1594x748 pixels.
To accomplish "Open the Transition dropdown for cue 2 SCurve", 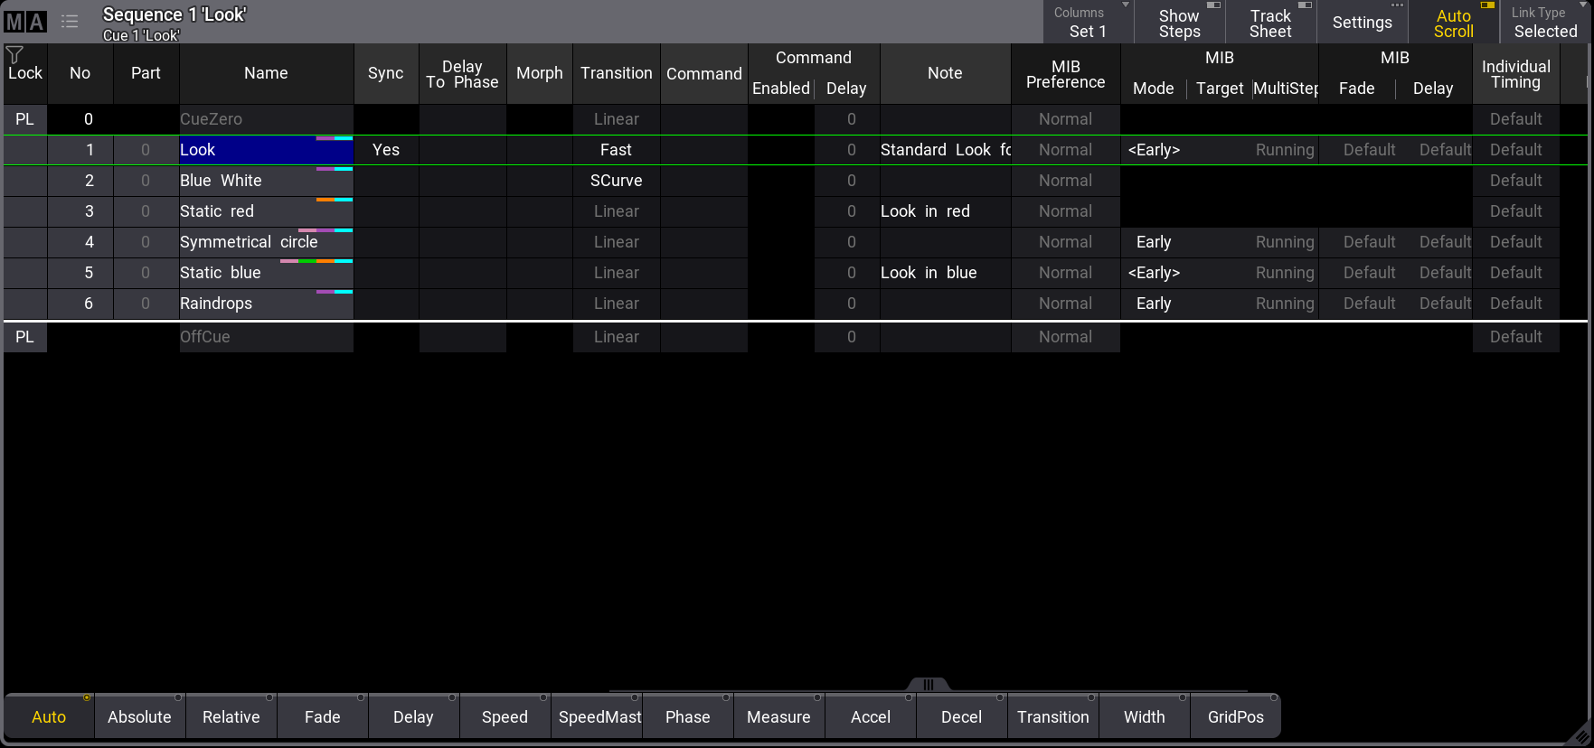I will pyautogui.click(x=616, y=181).
